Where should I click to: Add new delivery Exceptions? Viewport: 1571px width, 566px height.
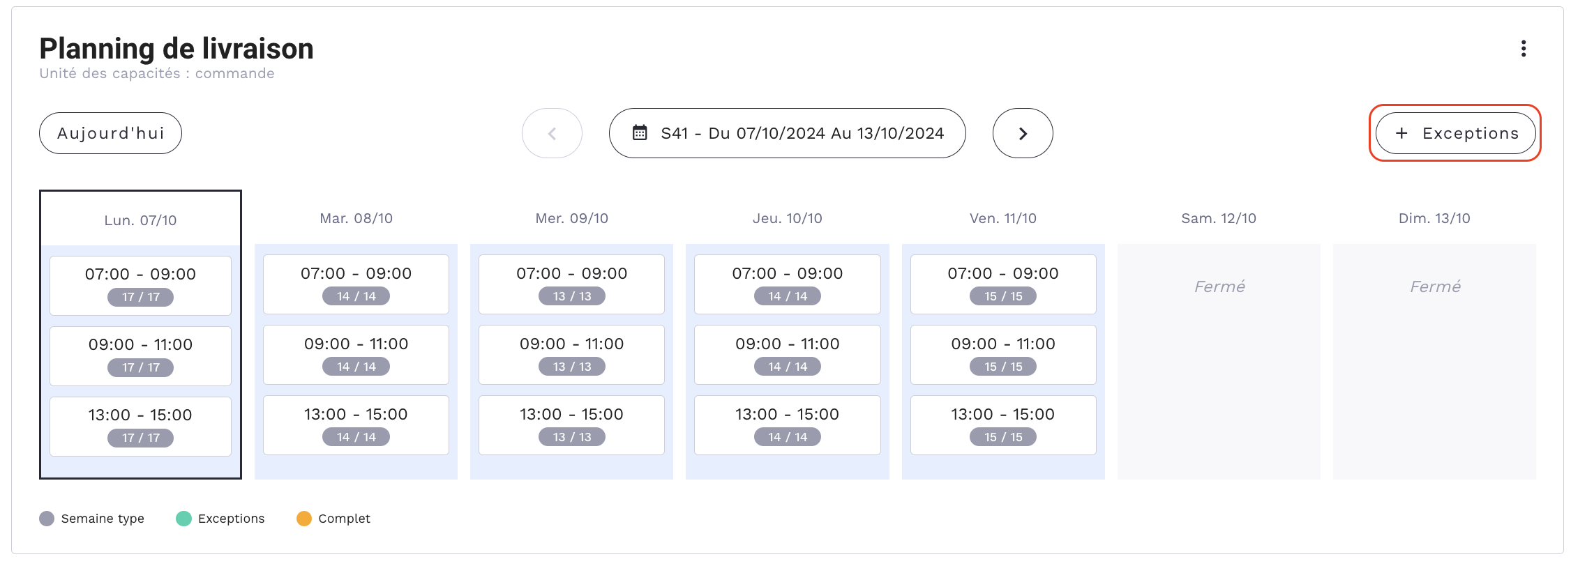[1455, 133]
